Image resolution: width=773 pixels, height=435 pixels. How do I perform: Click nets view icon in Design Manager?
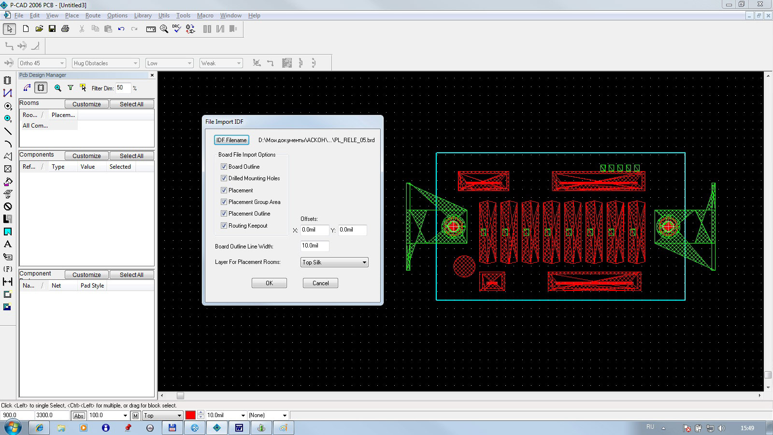(x=27, y=88)
